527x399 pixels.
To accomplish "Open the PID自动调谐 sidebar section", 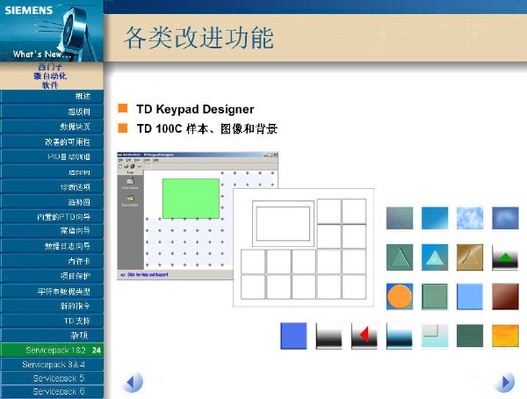I will click(52, 156).
